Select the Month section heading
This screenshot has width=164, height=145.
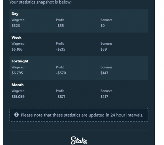[x=18, y=85]
